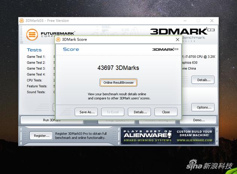
Task: Click the 43697 3DMarks score text
Action: [118, 68]
